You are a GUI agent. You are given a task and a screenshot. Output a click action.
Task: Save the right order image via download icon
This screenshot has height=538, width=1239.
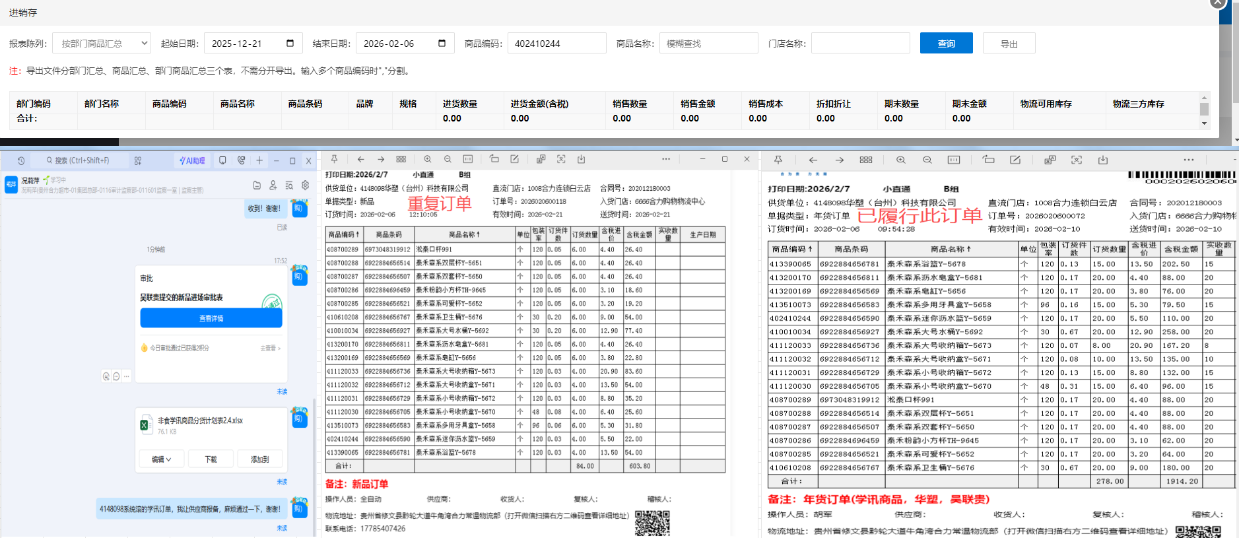point(1102,160)
